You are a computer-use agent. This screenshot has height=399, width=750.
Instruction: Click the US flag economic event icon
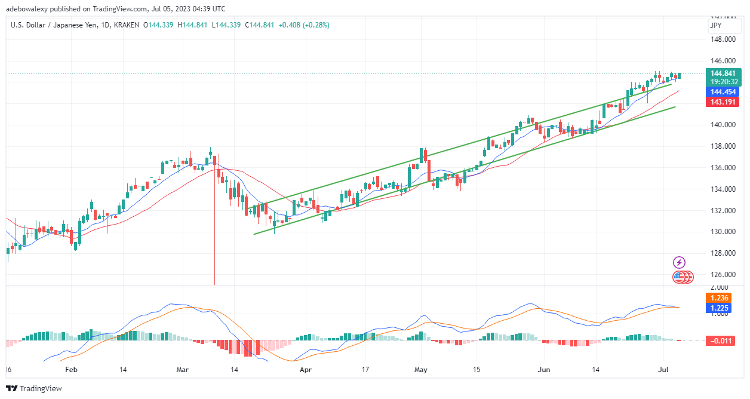coord(679,277)
